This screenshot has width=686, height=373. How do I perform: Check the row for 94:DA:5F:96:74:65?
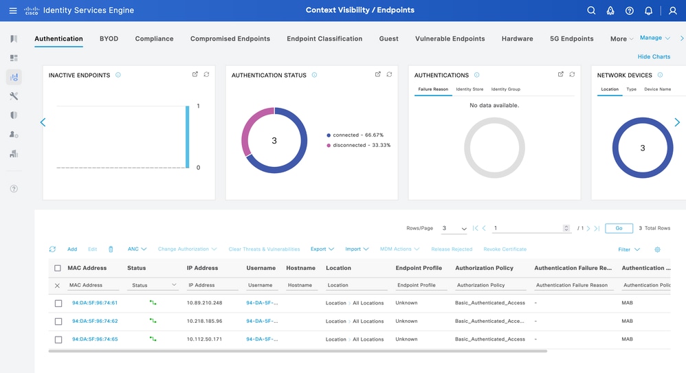click(58, 340)
